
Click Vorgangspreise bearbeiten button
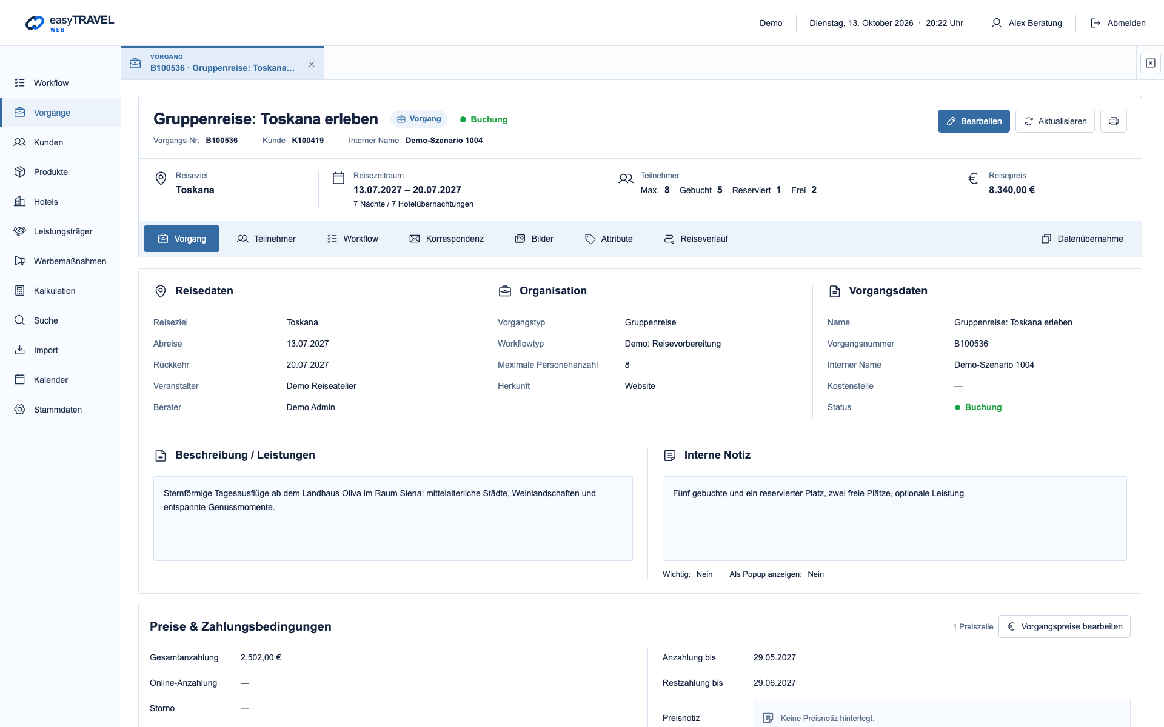[x=1065, y=626]
